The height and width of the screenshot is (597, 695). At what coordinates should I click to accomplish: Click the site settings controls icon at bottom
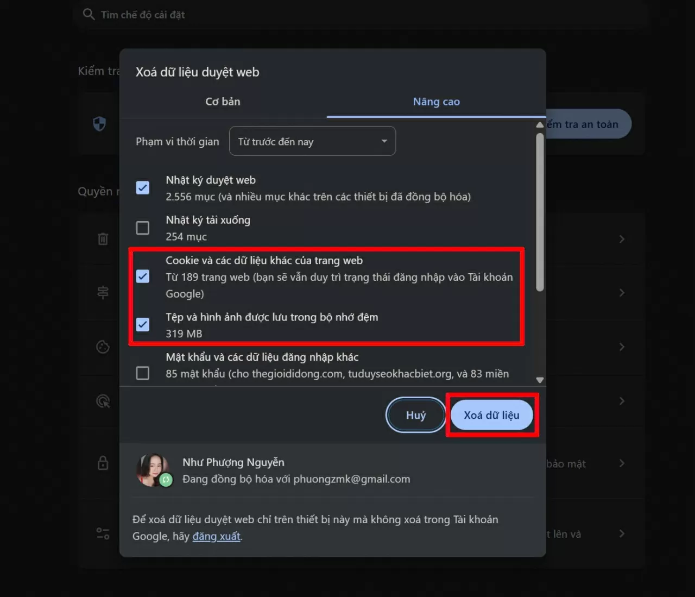[103, 533]
